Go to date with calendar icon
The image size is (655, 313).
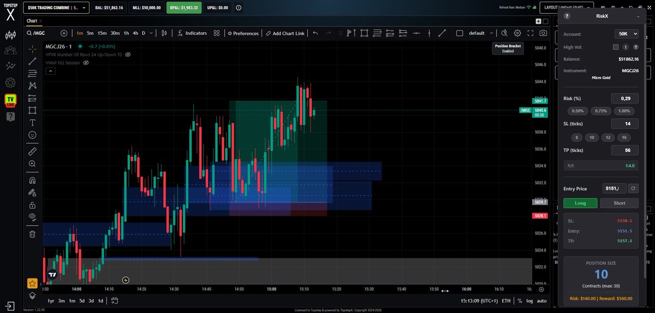tap(114, 300)
